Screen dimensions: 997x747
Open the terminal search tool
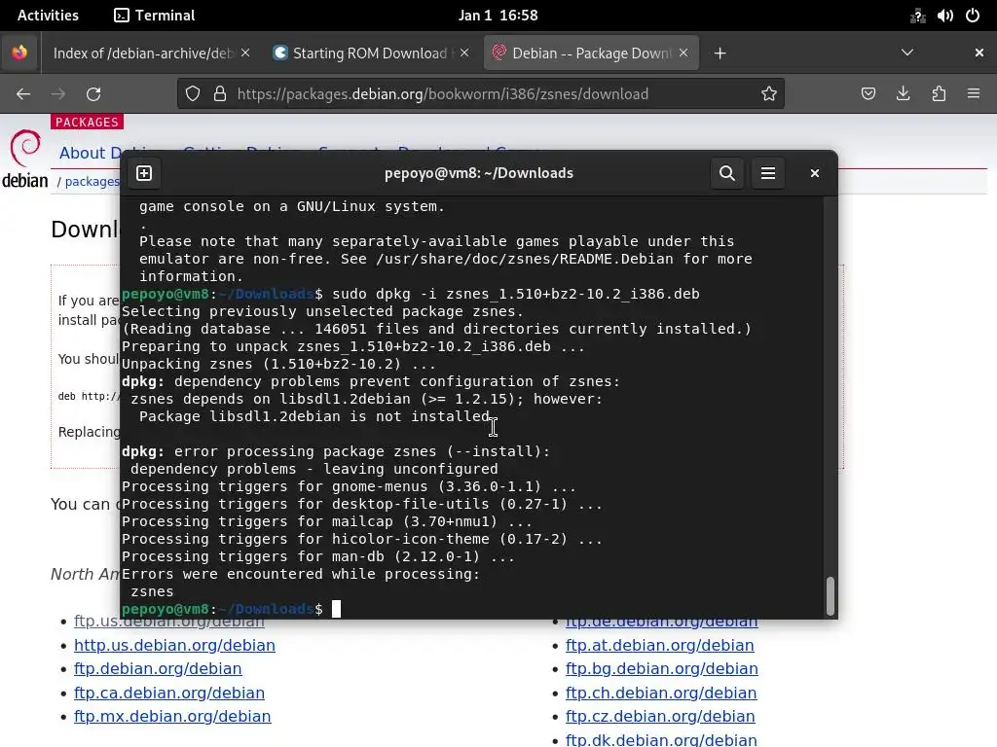726,173
